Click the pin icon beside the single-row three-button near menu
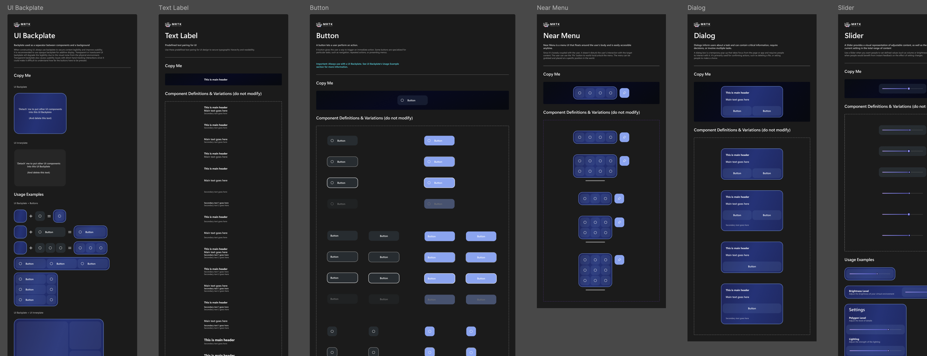Image resolution: width=927 pixels, height=356 pixels. pos(619,198)
